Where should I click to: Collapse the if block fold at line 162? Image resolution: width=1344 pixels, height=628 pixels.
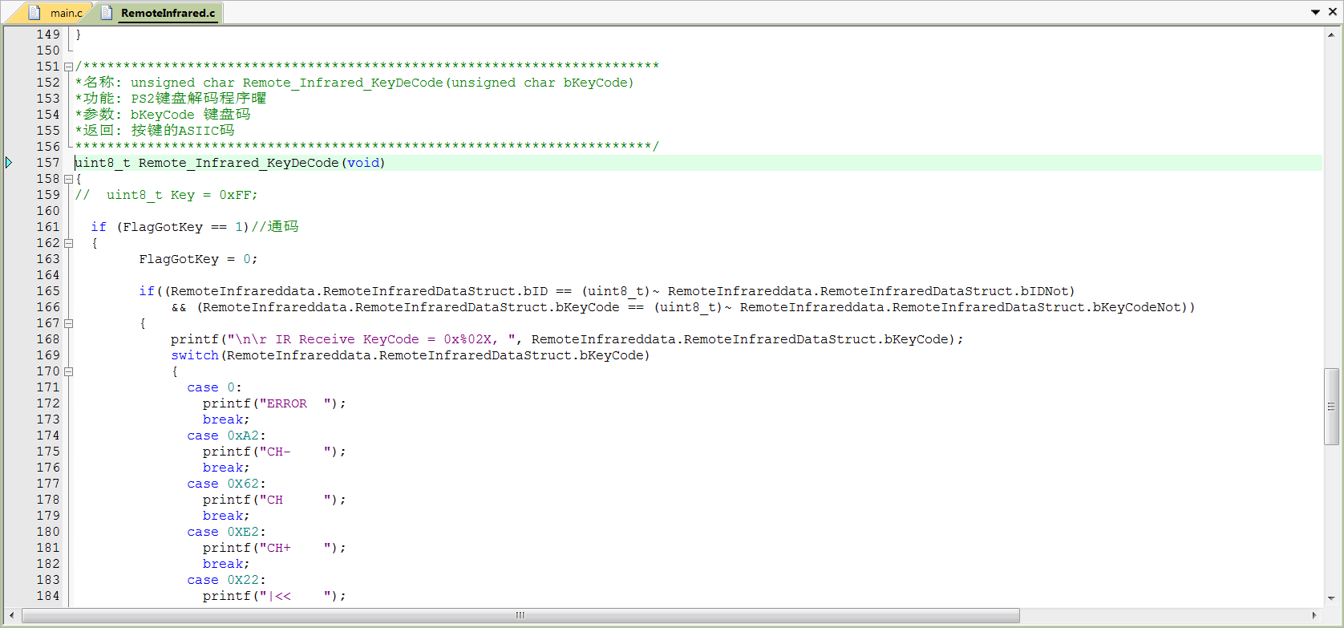(x=69, y=243)
